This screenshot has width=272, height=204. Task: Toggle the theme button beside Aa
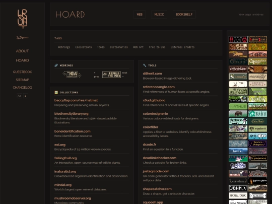(26, 96)
